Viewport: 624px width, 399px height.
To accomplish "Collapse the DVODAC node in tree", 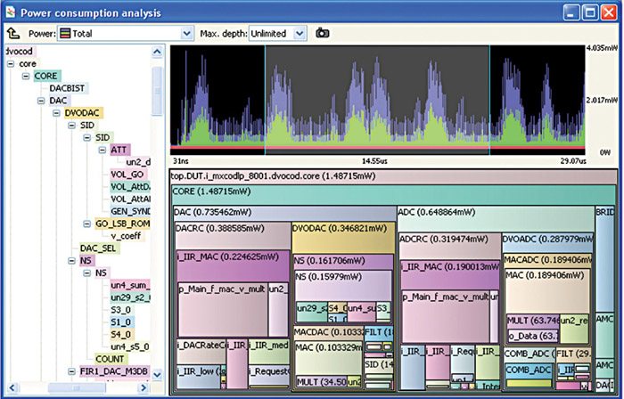I will pos(56,114).
